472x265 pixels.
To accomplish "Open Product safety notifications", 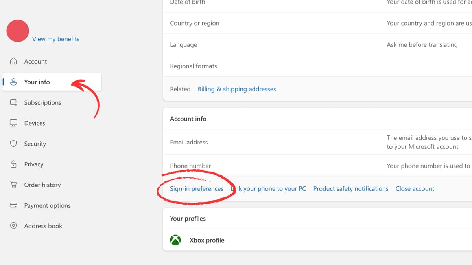I will (x=350, y=188).
